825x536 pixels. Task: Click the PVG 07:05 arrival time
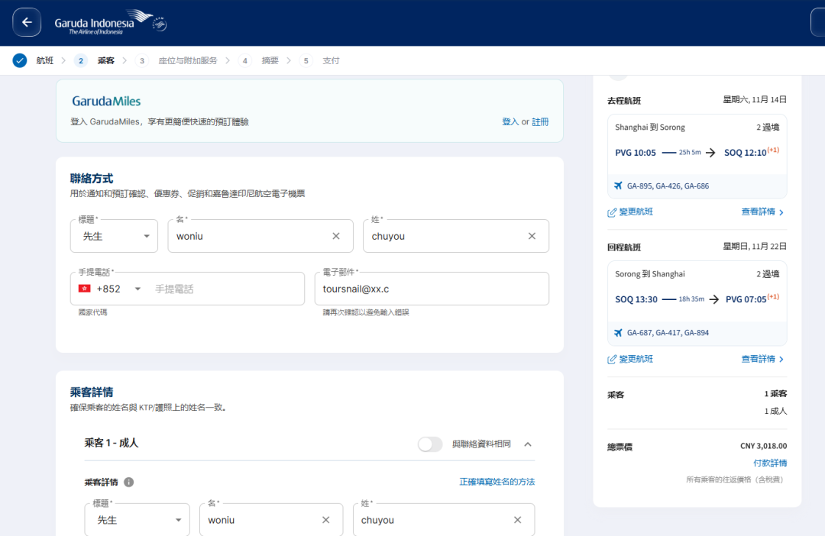tap(746, 299)
